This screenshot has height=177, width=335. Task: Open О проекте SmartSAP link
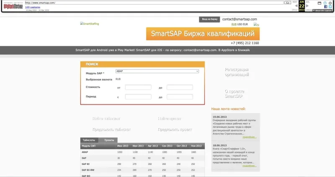234,94
